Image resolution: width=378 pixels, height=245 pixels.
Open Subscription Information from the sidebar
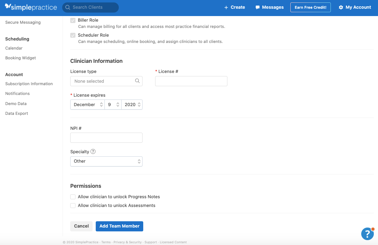[x=29, y=84]
